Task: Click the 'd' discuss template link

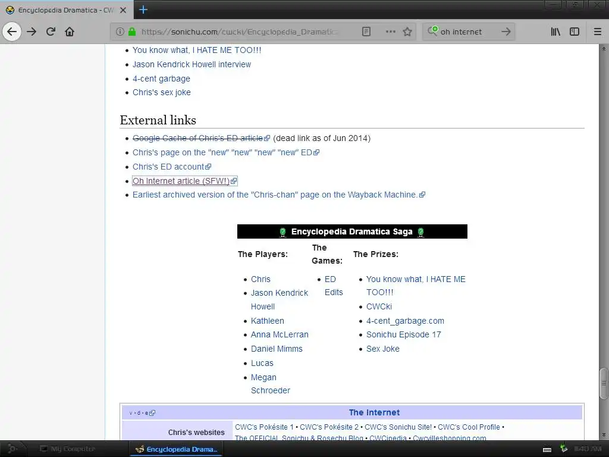Action: 139,413
